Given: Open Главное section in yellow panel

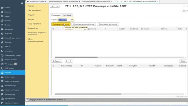Looking at the screenshot, I should click(31, 6).
